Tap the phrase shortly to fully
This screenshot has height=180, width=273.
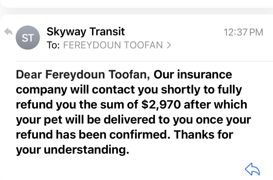[201, 90]
